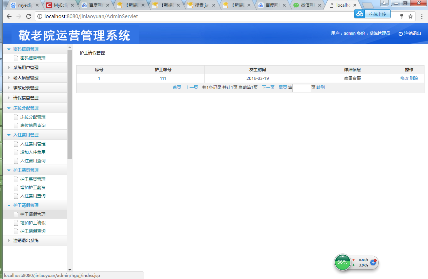Click the MyEclipse tab favicon
This screenshot has height=279, width=428.
[x=49, y=5]
